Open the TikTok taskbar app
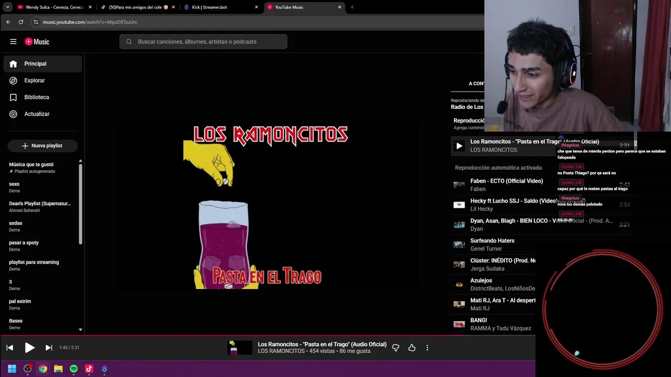Screen dimensions: 671x377 pyautogui.click(x=89, y=369)
